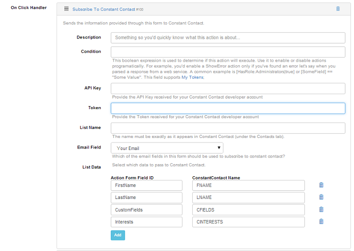
Task: Open the My Tokens link
Action: (x=192, y=77)
